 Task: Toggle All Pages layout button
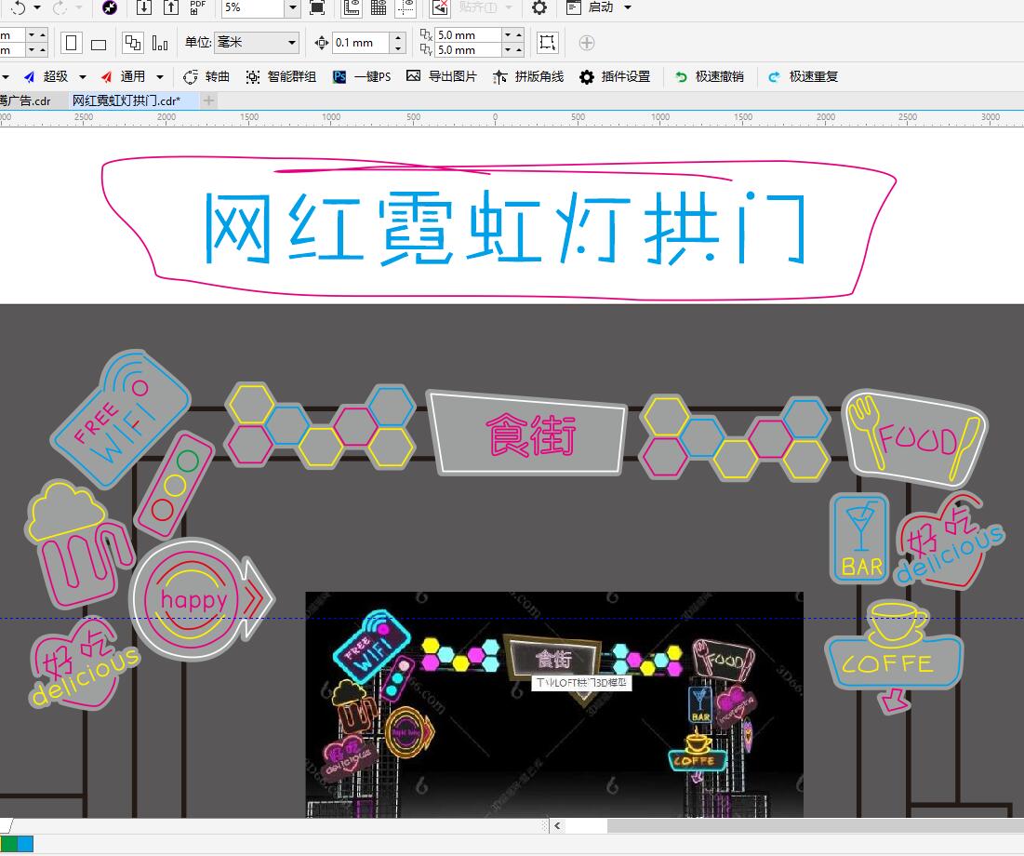133,43
